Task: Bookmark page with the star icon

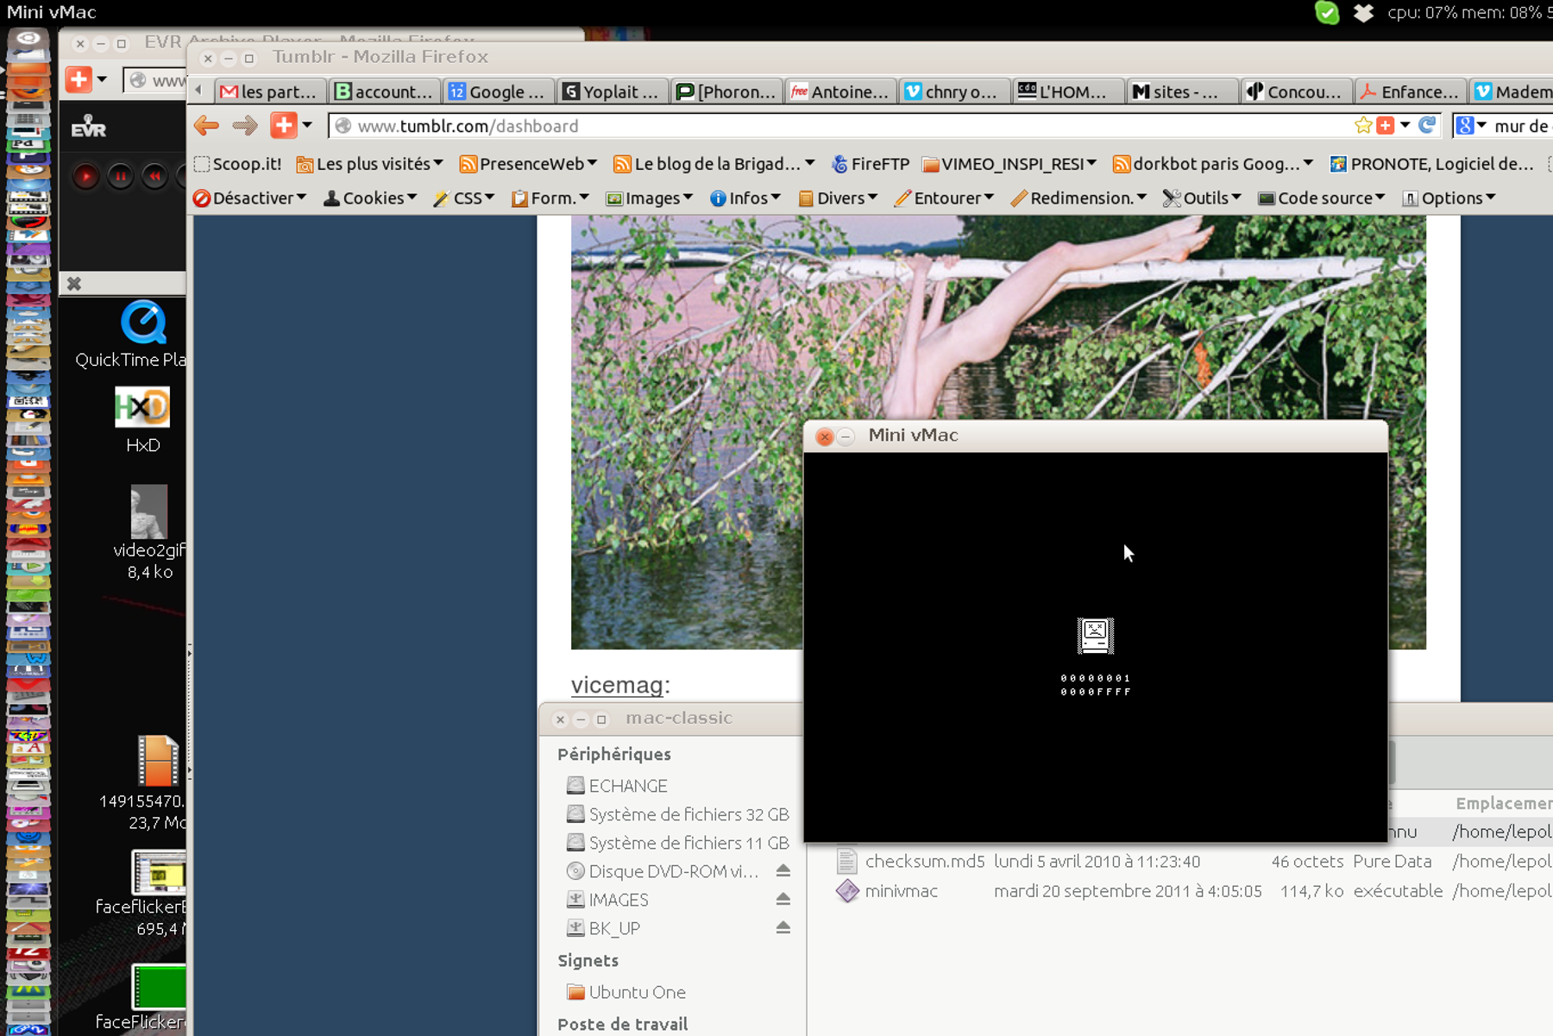Action: click(1362, 126)
